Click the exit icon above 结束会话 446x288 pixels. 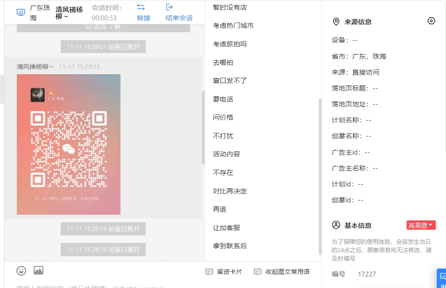point(169,7)
